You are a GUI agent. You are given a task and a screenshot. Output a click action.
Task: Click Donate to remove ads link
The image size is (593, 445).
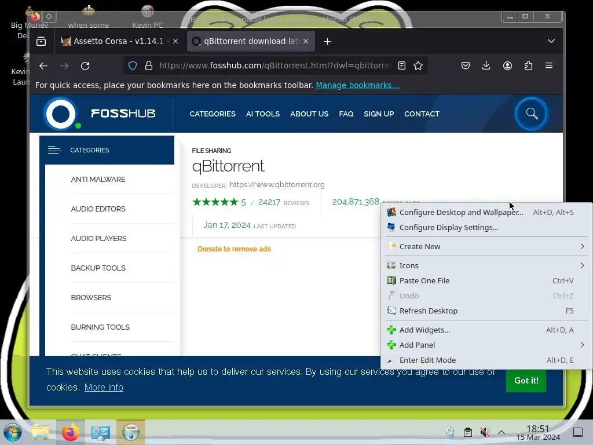tap(234, 249)
